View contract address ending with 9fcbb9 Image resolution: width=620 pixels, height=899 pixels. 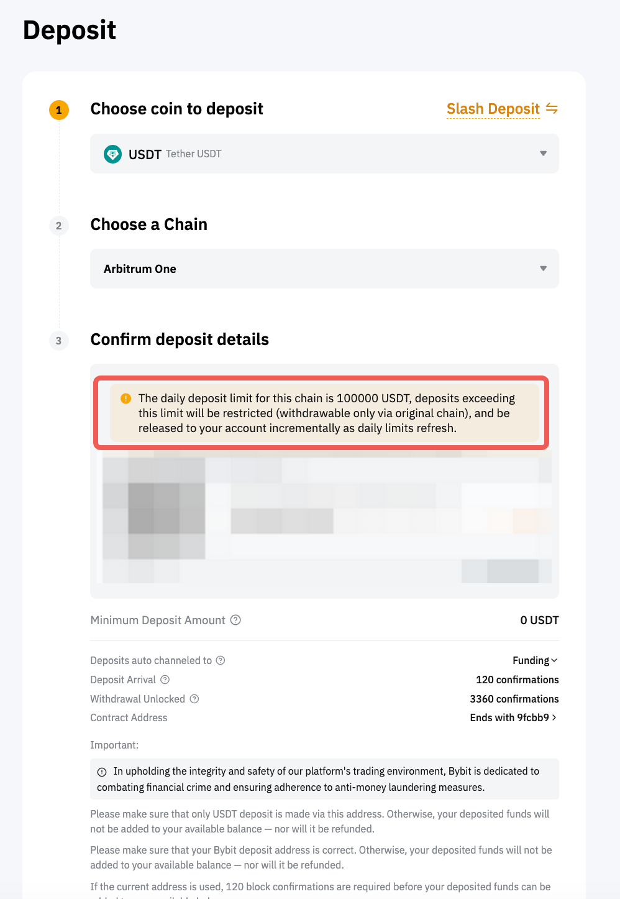[x=509, y=717]
